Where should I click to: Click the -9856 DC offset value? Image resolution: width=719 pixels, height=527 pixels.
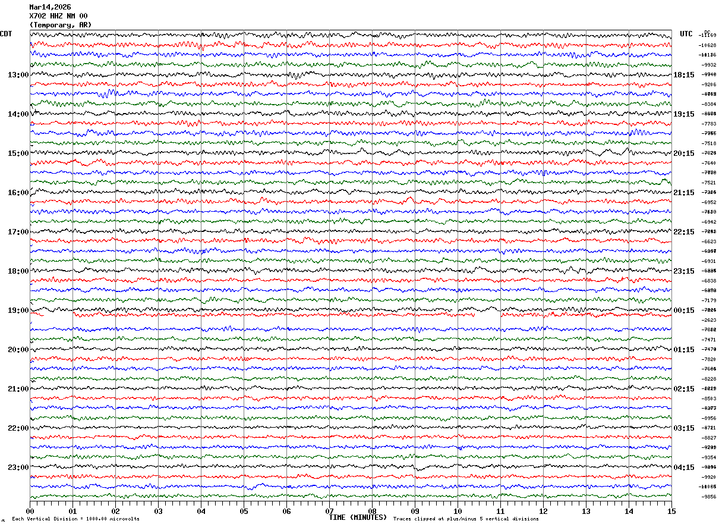point(709,497)
